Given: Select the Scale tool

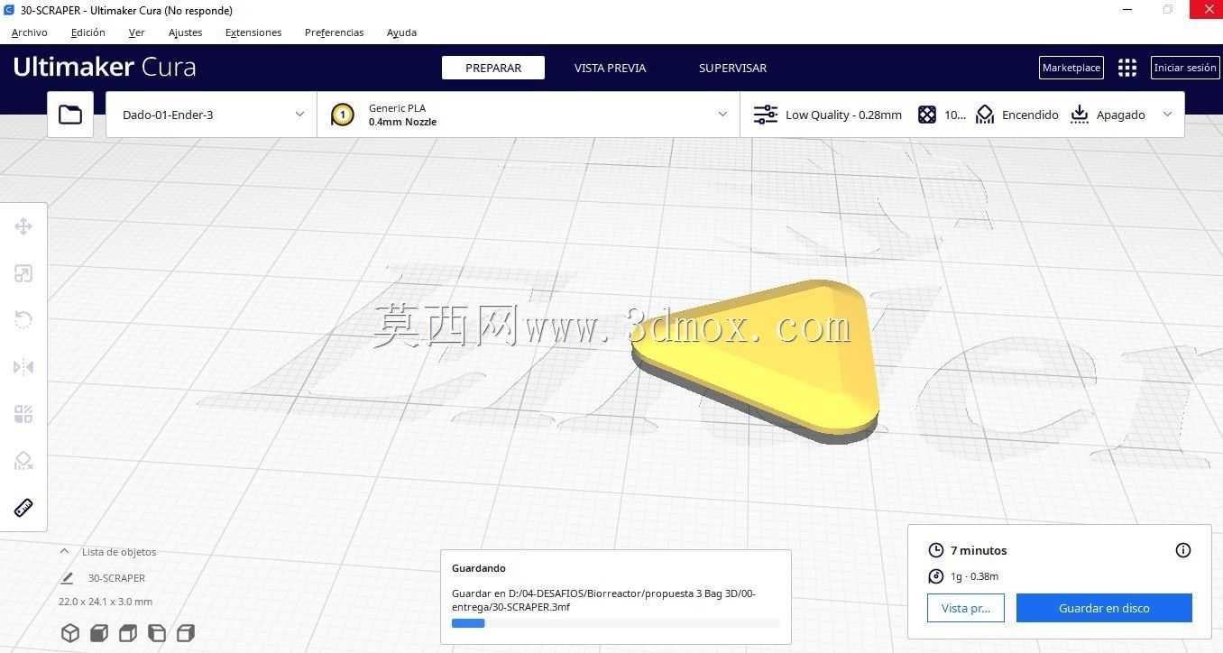Looking at the screenshot, I should tap(23, 273).
